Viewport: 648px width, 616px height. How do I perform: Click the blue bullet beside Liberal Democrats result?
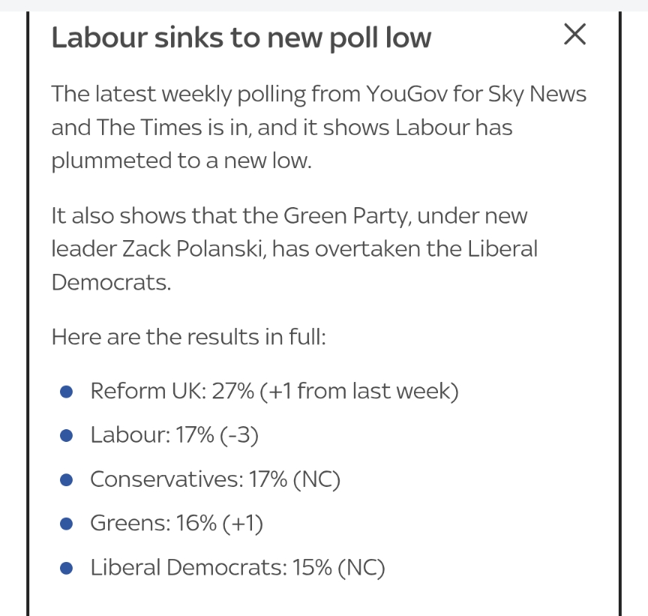tap(66, 569)
